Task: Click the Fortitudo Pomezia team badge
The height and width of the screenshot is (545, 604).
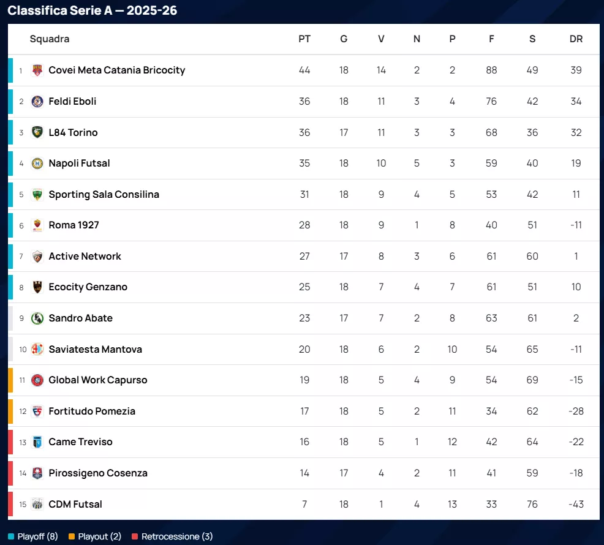Action: point(37,412)
